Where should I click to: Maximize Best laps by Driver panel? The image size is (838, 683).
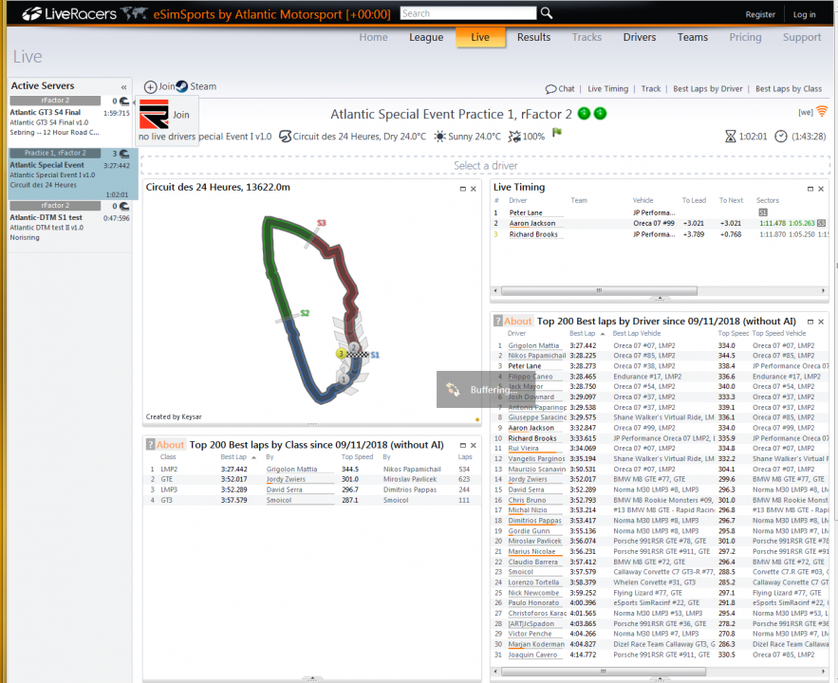click(x=810, y=322)
